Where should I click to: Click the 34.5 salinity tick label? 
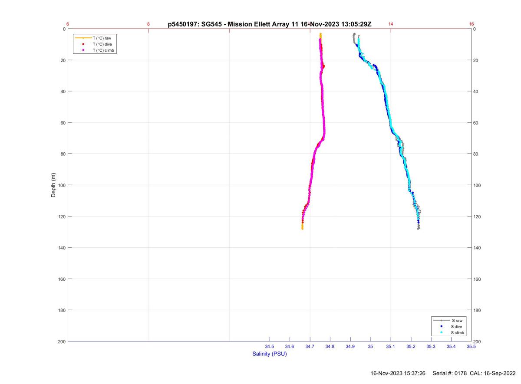pos(270,346)
